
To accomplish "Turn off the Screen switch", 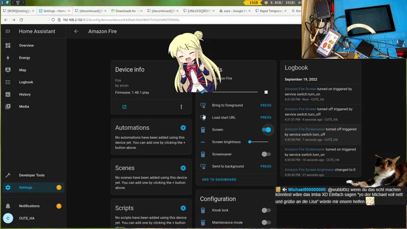I will pos(267,129).
